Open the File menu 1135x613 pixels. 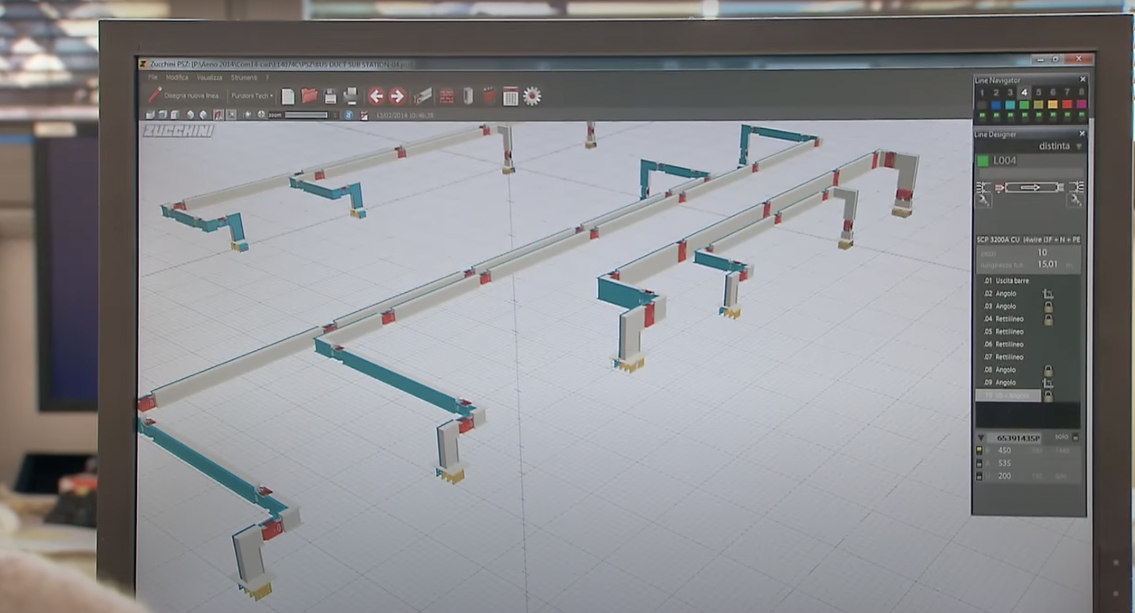153,77
